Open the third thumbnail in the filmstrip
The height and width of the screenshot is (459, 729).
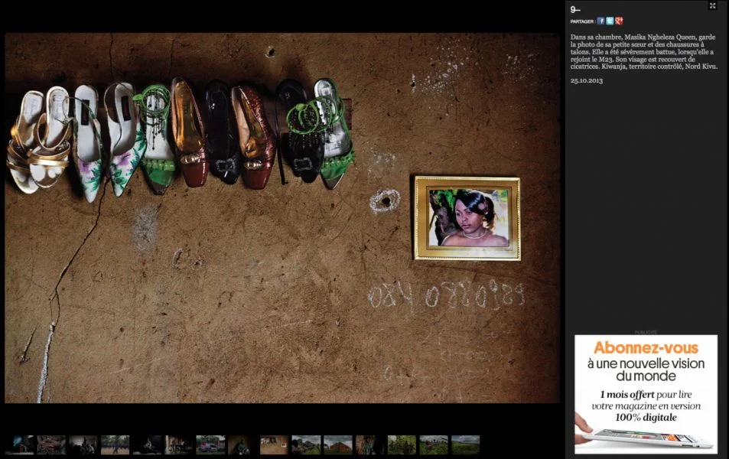click(83, 444)
